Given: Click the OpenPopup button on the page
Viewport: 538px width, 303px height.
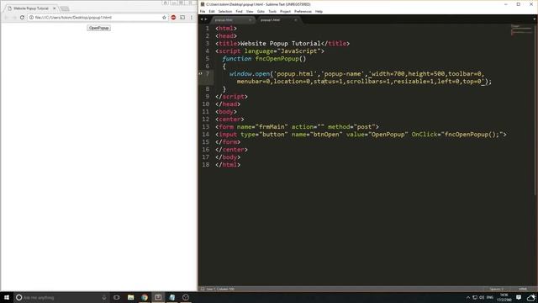Looking at the screenshot, I should (x=99, y=28).
